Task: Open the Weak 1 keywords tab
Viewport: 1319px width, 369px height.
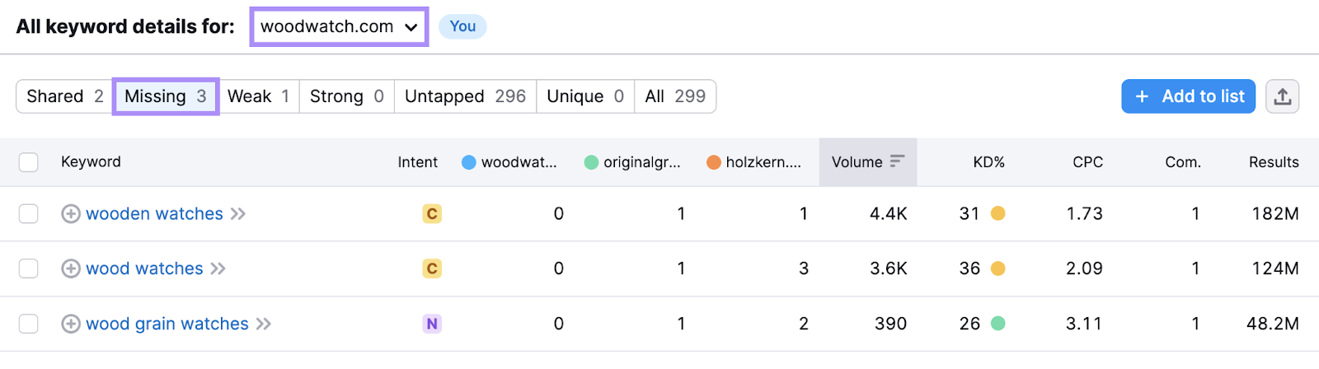Action: tap(258, 96)
